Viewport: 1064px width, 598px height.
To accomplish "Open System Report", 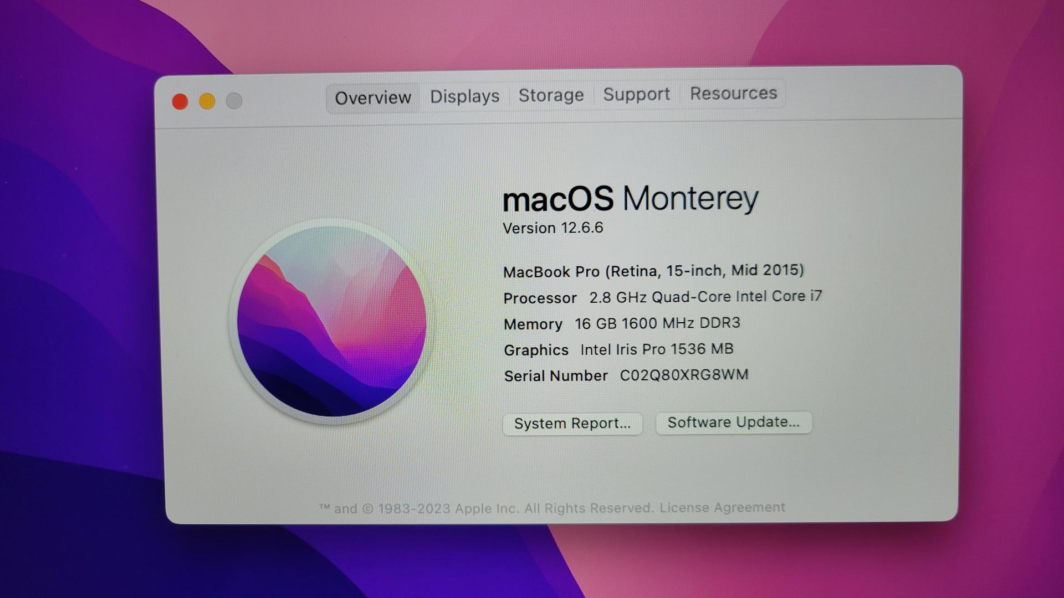I will point(572,424).
